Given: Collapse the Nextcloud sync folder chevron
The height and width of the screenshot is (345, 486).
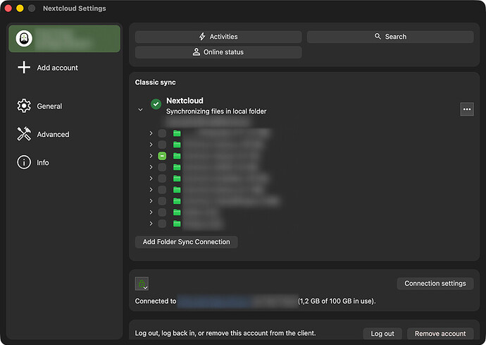Looking at the screenshot, I should point(140,109).
